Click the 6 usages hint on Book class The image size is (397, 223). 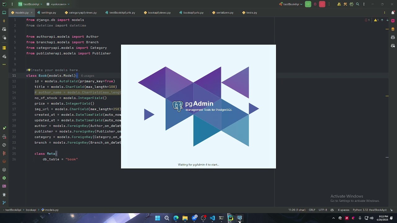(87, 76)
